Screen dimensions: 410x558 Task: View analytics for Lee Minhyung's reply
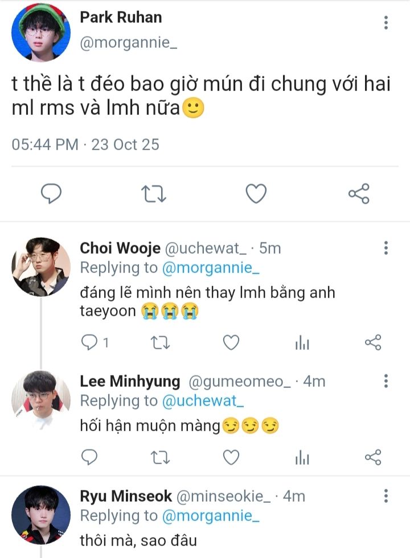[302, 457]
